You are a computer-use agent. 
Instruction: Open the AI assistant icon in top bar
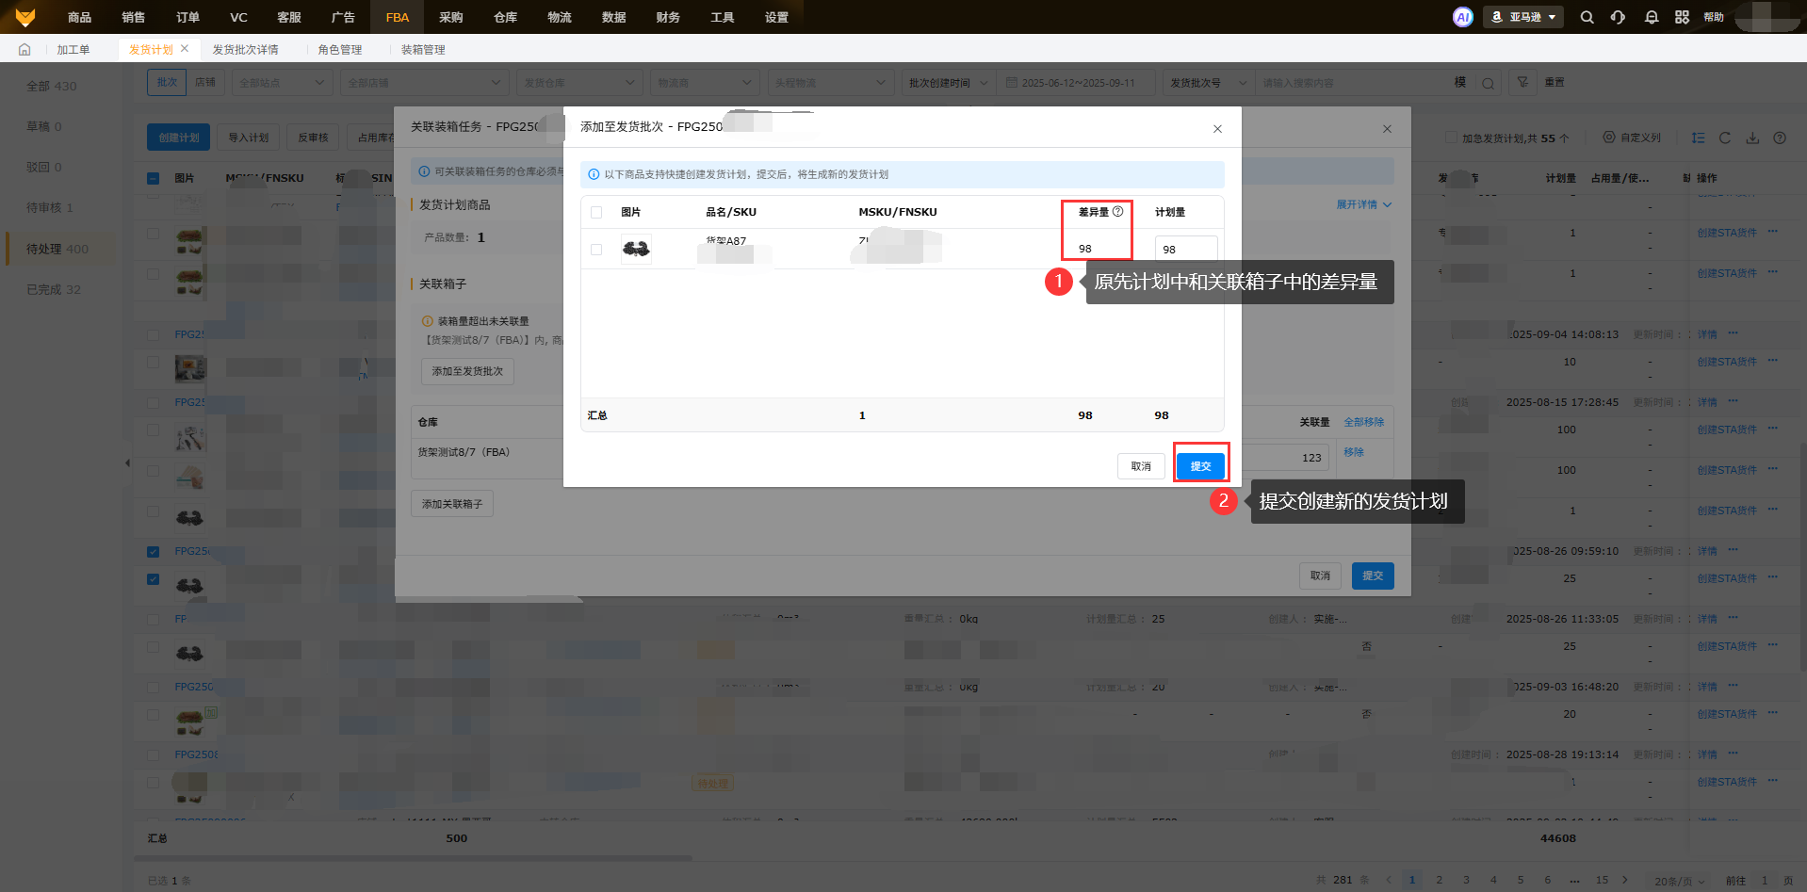[1462, 17]
